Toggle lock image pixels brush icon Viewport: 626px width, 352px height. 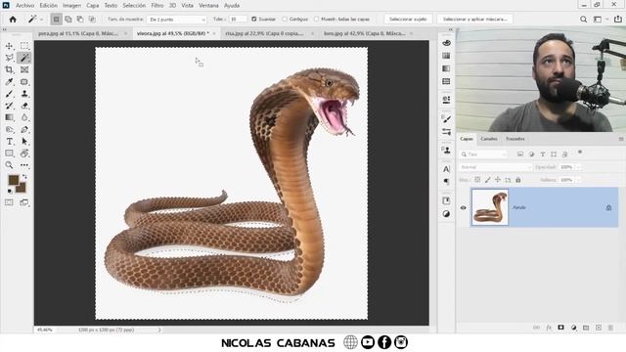(487, 180)
